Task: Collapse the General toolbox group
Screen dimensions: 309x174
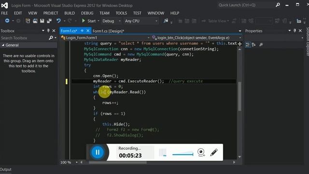Action: 3,45
